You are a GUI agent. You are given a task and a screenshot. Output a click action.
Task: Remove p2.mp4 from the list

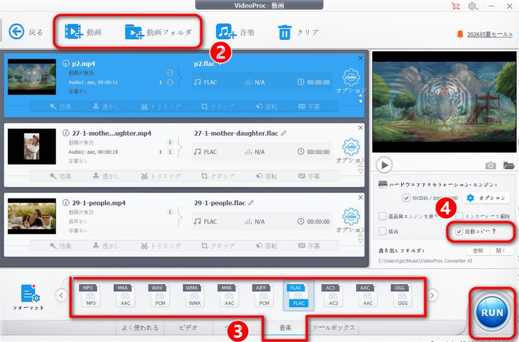pyautogui.click(x=360, y=58)
